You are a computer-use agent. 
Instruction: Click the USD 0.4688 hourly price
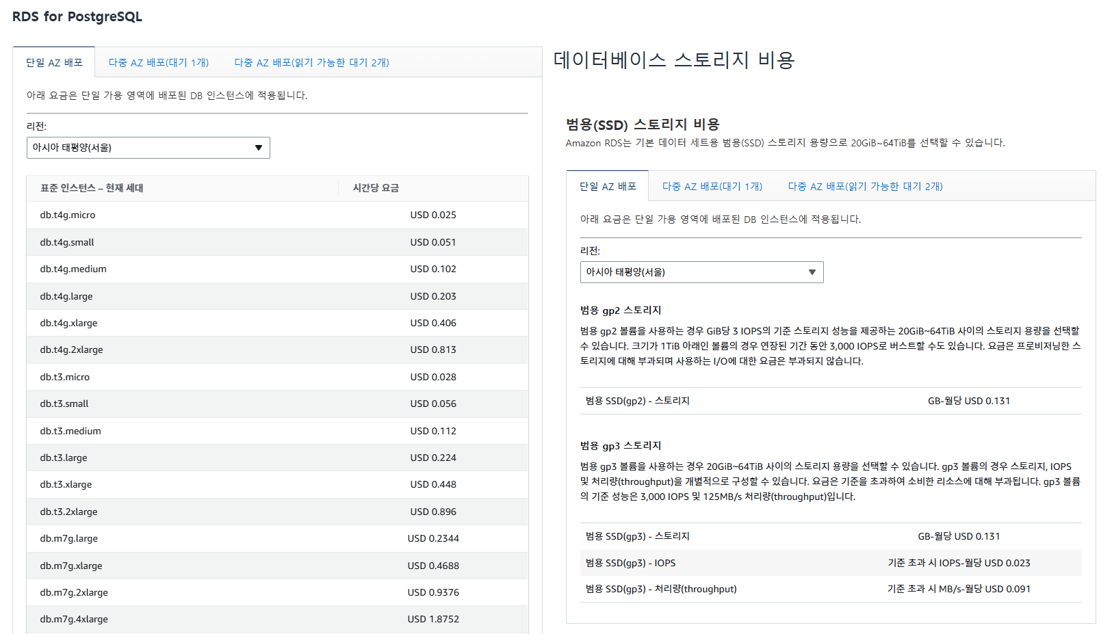pyautogui.click(x=433, y=566)
